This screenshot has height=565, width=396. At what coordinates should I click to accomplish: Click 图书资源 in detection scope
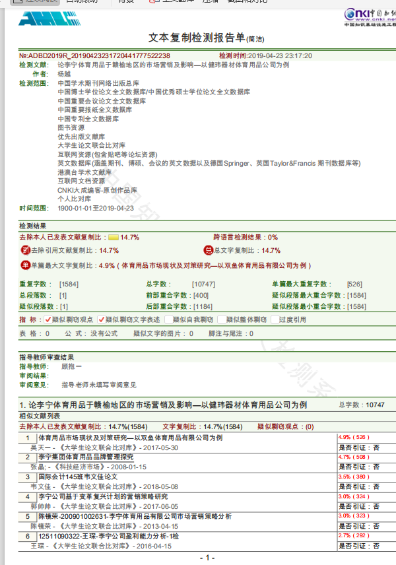point(71,127)
